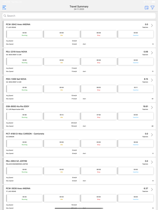Expand PCT-4180 D-Max CARSON chevron
The image size is (158, 210).
coord(152,135)
